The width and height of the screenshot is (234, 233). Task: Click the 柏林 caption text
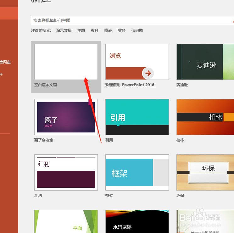tap(180, 140)
